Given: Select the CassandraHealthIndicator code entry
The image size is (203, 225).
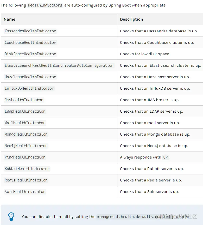Looking at the screenshot, I should tap(30, 31).
